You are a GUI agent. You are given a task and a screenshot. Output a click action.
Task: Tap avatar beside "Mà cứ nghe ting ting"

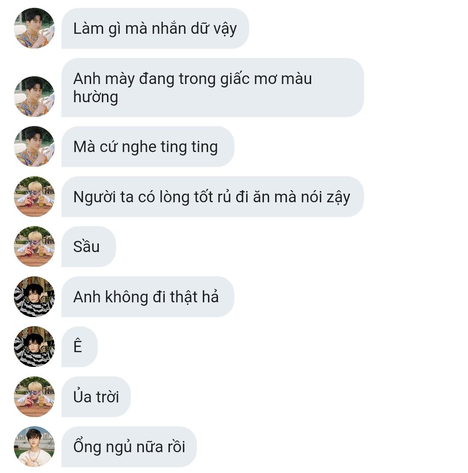pyautogui.click(x=34, y=146)
